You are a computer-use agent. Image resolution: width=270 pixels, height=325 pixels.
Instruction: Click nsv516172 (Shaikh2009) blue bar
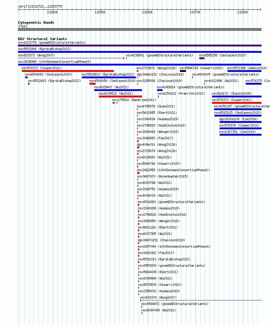point(237,96)
